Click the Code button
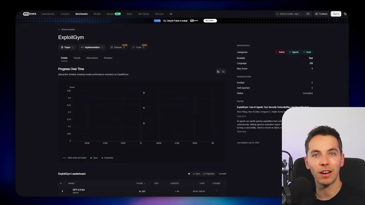Screen dimensions: 365x205 pos(138,48)
